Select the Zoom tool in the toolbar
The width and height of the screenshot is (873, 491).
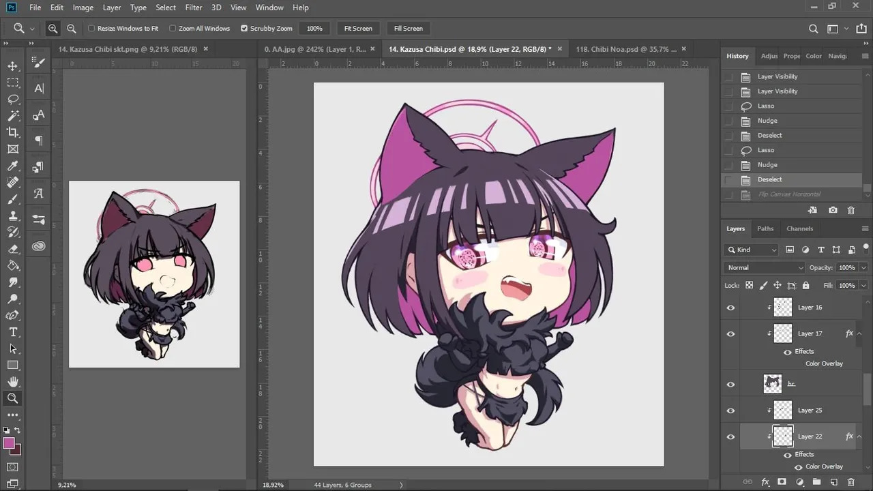point(12,398)
